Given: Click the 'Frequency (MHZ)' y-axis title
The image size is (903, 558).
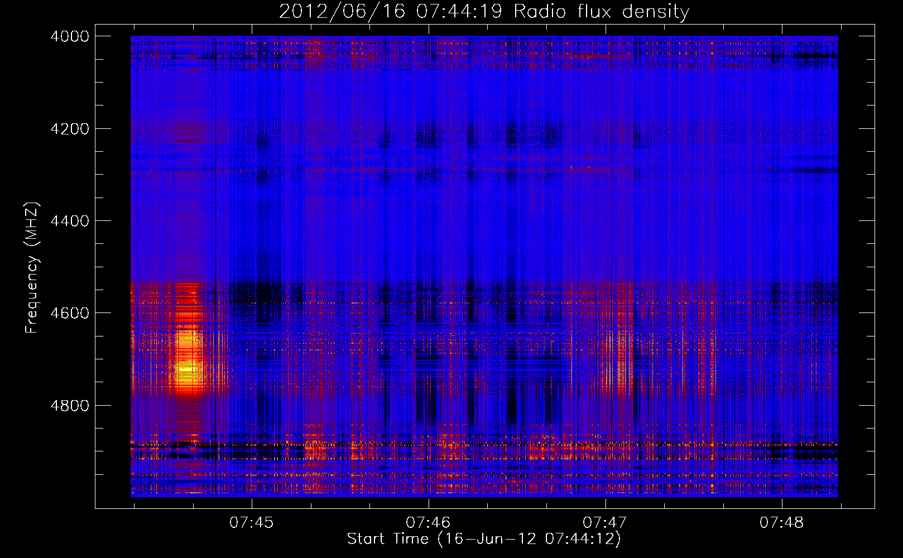Looking at the screenshot, I should (32, 268).
